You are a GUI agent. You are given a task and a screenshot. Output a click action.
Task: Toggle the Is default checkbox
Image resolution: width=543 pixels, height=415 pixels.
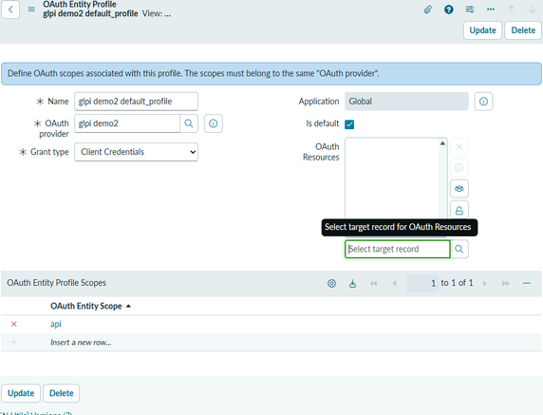click(x=349, y=124)
